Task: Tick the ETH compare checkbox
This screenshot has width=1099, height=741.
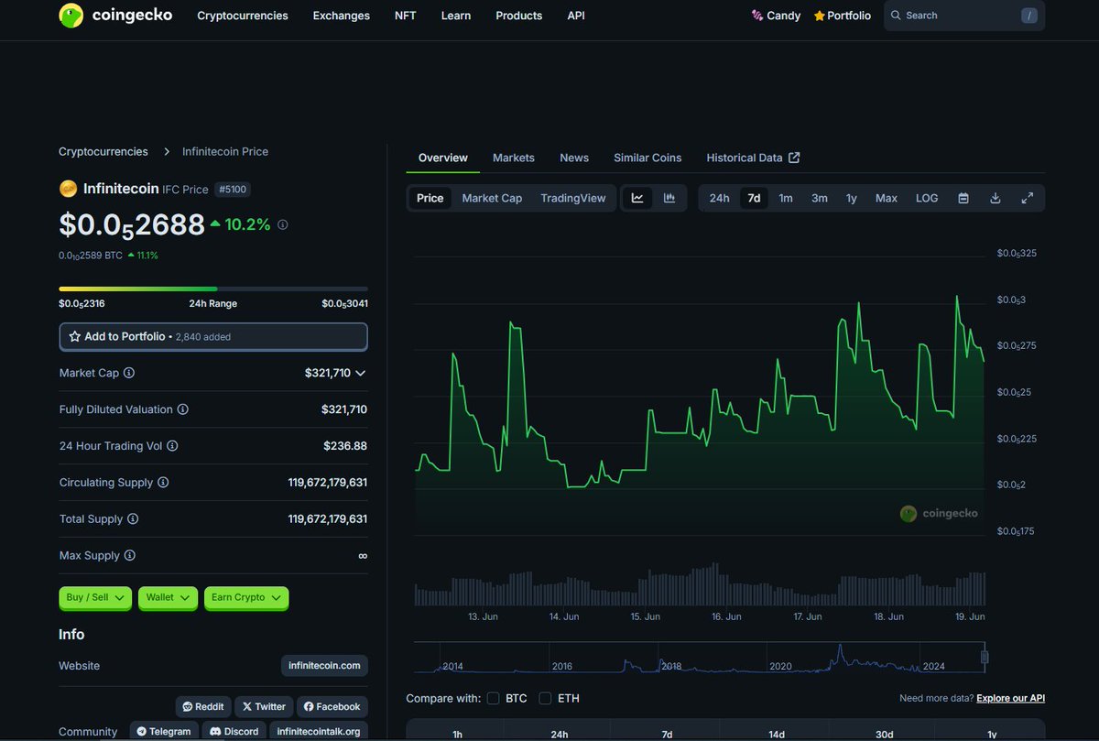Action: pyautogui.click(x=545, y=698)
